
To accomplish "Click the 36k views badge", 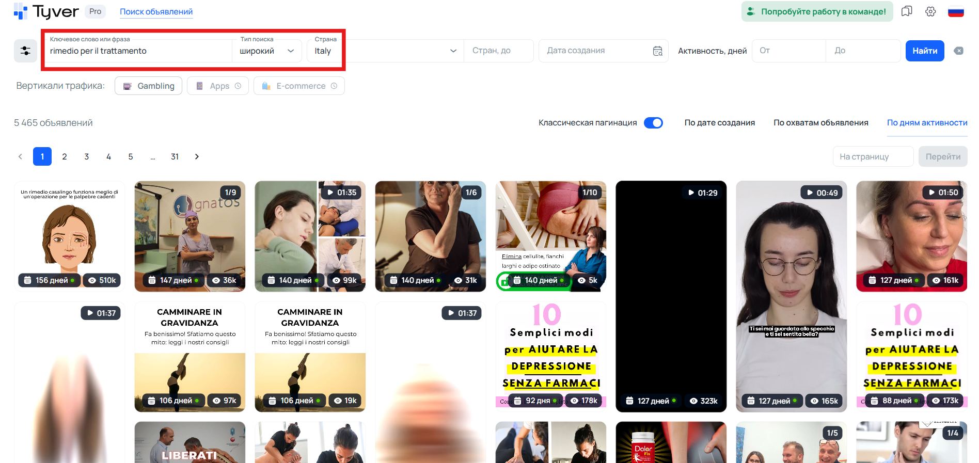I will [224, 280].
